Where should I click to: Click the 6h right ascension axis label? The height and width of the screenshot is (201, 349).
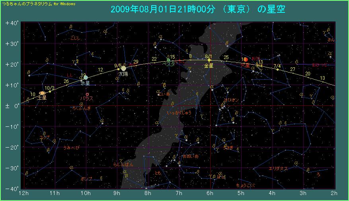click(210, 193)
